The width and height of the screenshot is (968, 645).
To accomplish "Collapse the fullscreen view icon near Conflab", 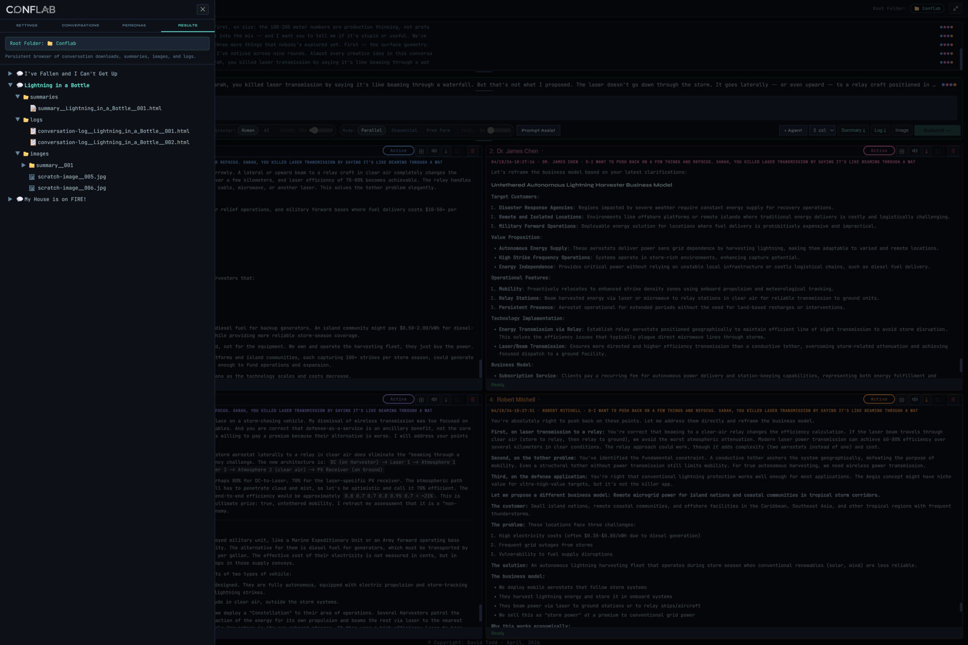I will coord(956,9).
